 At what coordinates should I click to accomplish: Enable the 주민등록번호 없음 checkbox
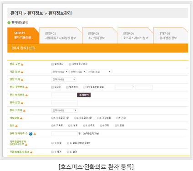click(x=84, y=87)
